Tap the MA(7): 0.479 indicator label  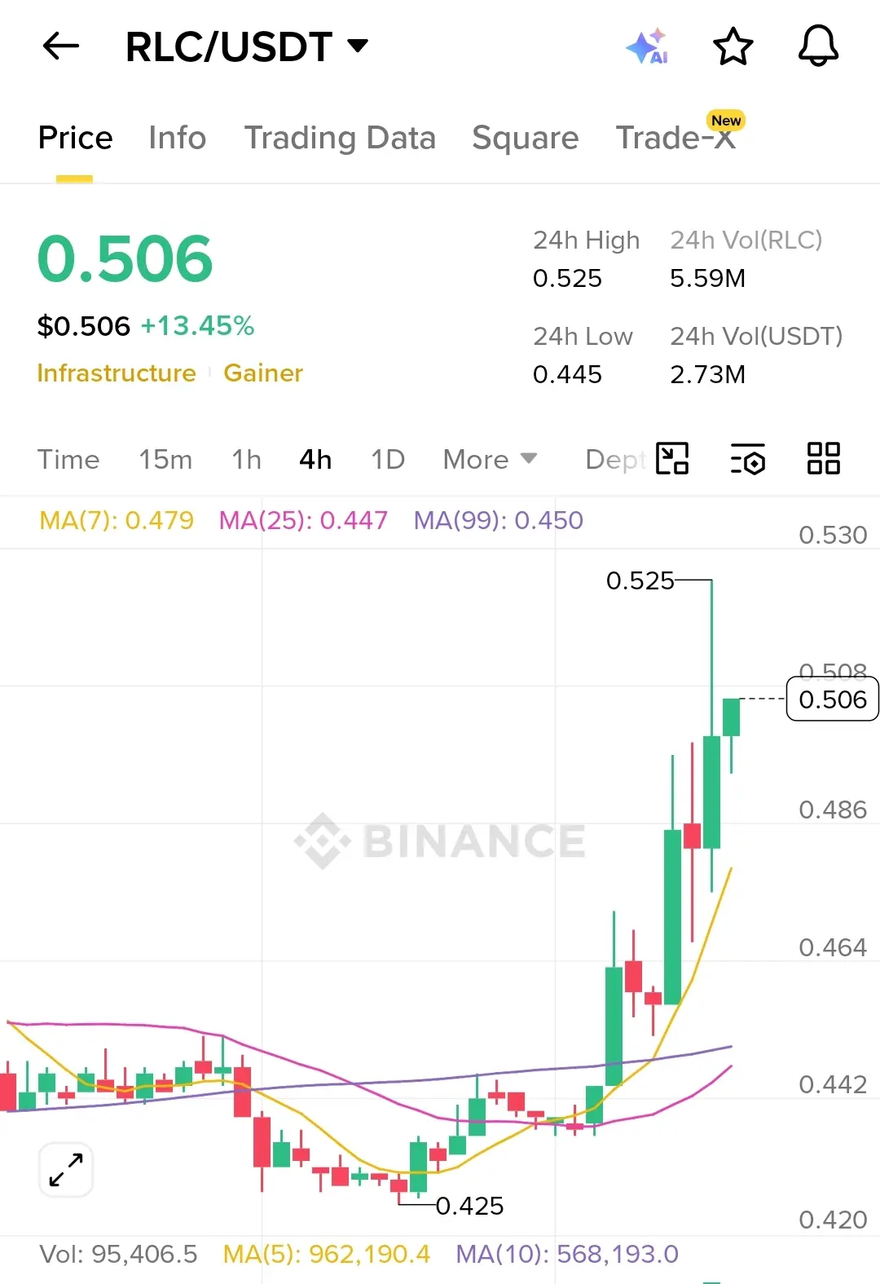[117, 520]
